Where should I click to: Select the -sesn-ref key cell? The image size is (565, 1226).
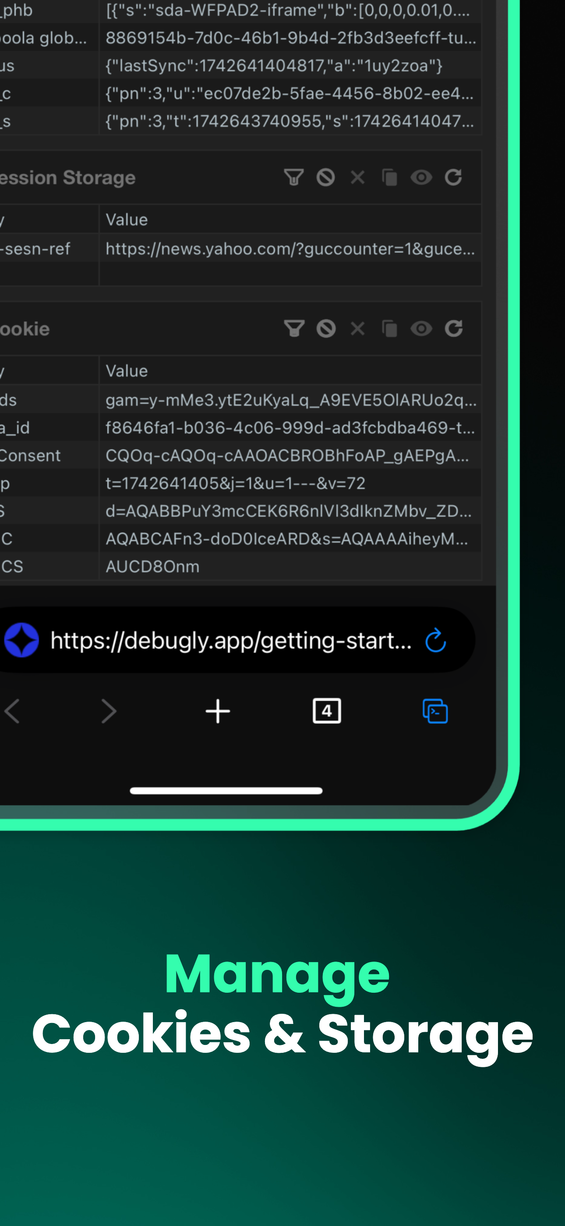pyautogui.click(x=49, y=249)
